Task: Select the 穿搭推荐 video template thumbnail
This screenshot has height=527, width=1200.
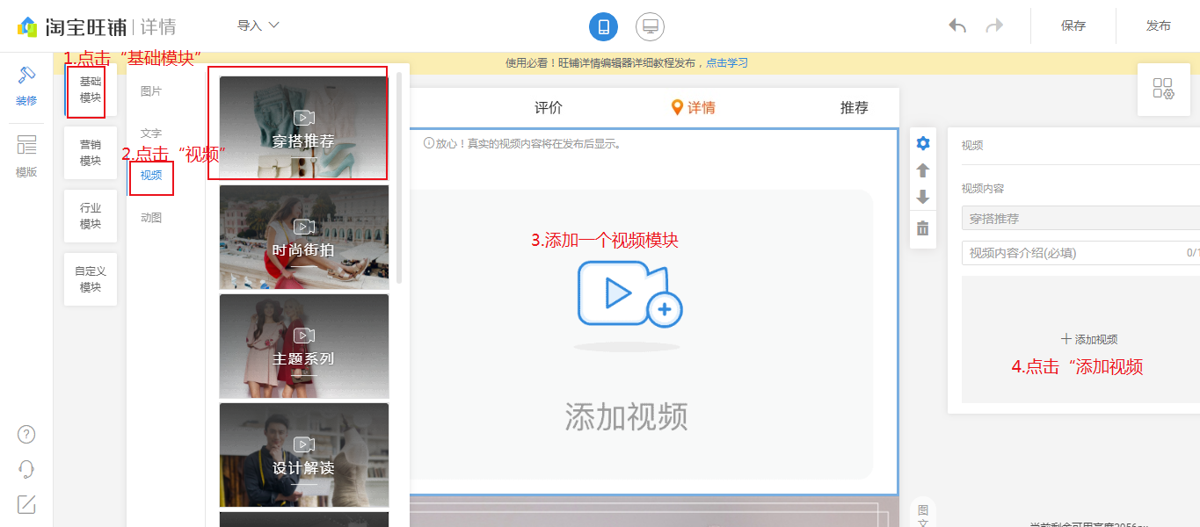Action: (303, 128)
